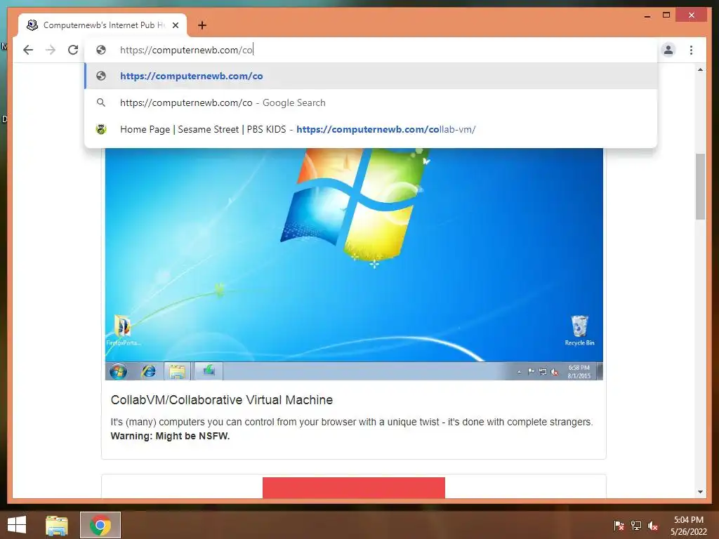Close the Computernewb's Internet Pub tab
This screenshot has width=719, height=539.
(x=175, y=25)
